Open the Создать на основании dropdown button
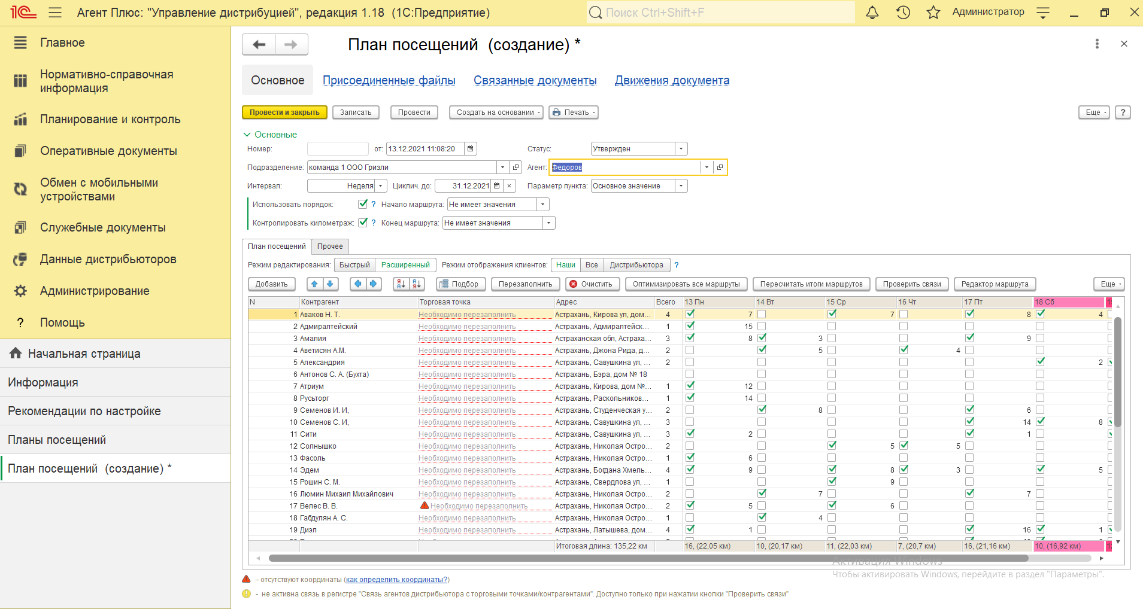This screenshot has width=1143, height=609. (x=496, y=112)
